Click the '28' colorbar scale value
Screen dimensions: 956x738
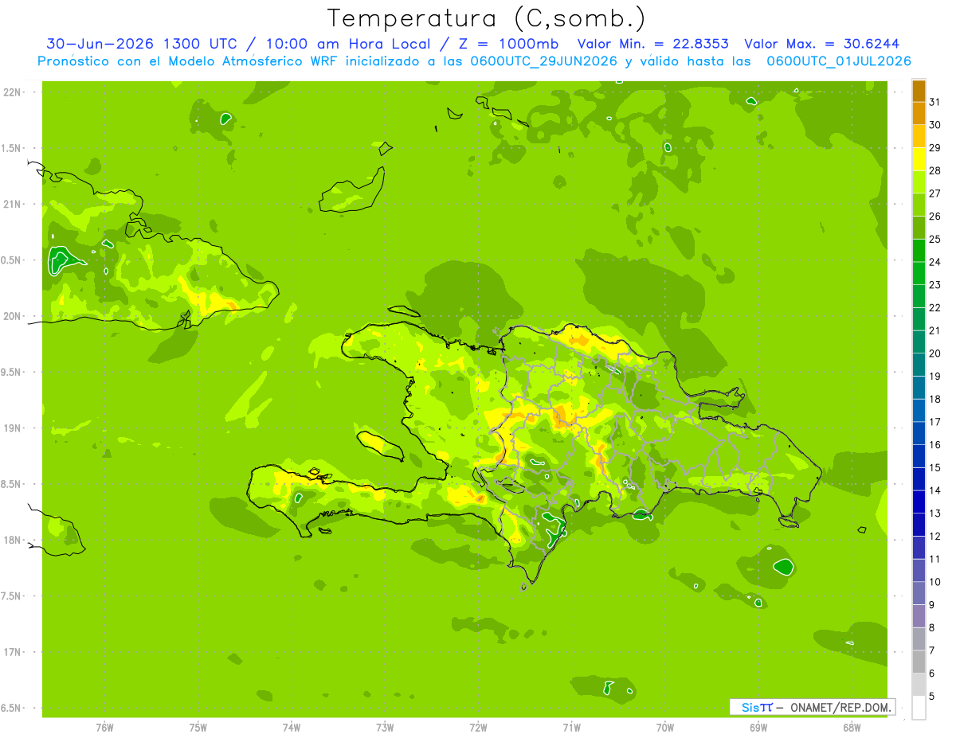935,170
